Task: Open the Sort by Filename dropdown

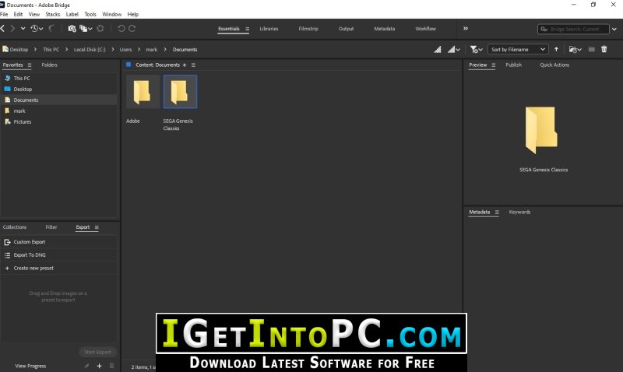Action: point(518,49)
